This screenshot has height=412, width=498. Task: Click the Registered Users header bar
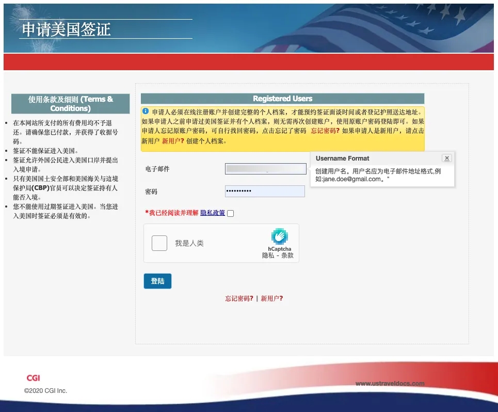tap(282, 99)
